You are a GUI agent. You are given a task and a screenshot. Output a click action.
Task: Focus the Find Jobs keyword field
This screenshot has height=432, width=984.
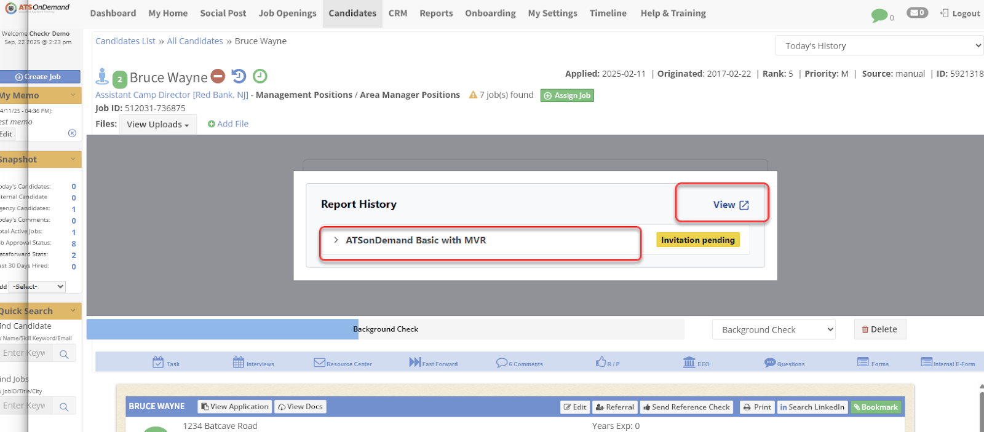tap(26, 406)
